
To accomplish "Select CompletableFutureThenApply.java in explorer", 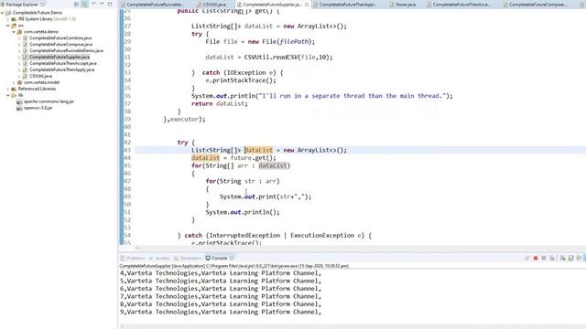I will [61, 69].
